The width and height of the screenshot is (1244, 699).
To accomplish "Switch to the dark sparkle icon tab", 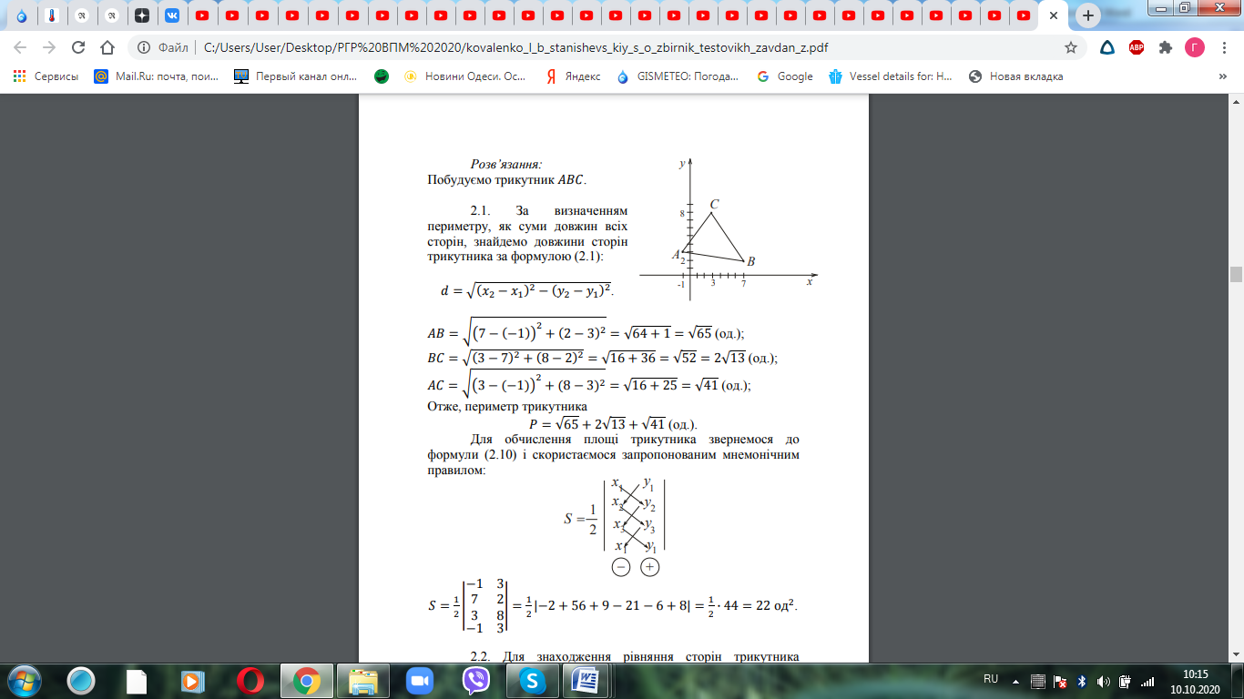I will click(x=141, y=15).
